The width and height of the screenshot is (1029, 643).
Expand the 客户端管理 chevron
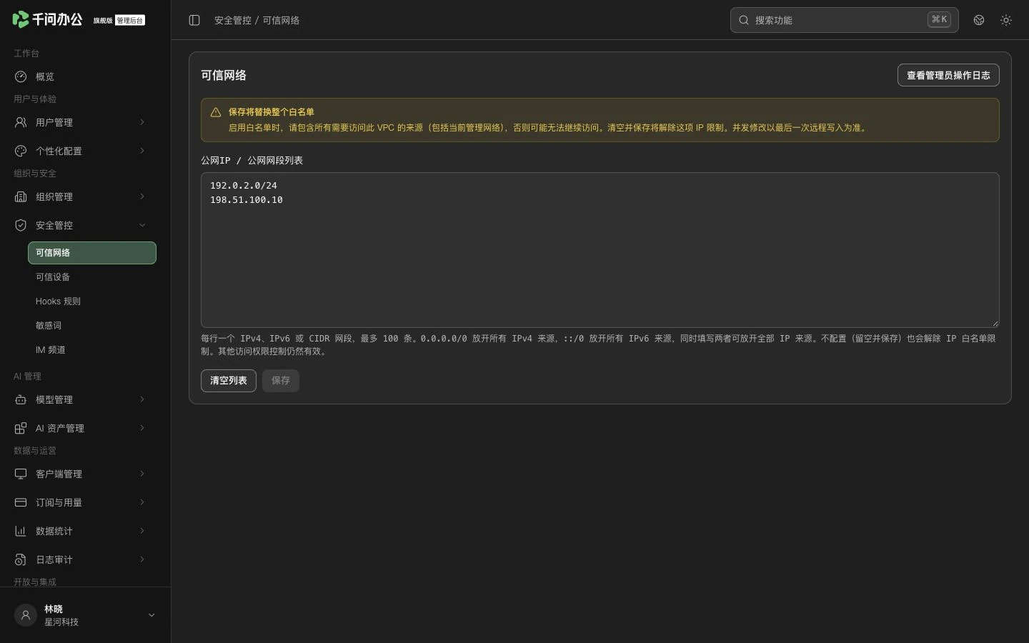point(142,474)
